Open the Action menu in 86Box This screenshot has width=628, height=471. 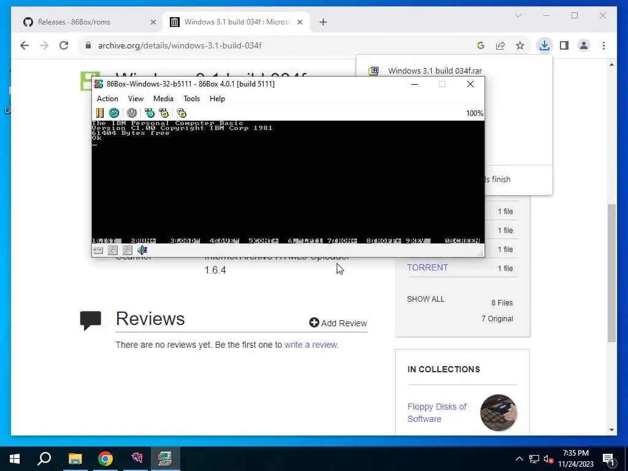coord(107,99)
